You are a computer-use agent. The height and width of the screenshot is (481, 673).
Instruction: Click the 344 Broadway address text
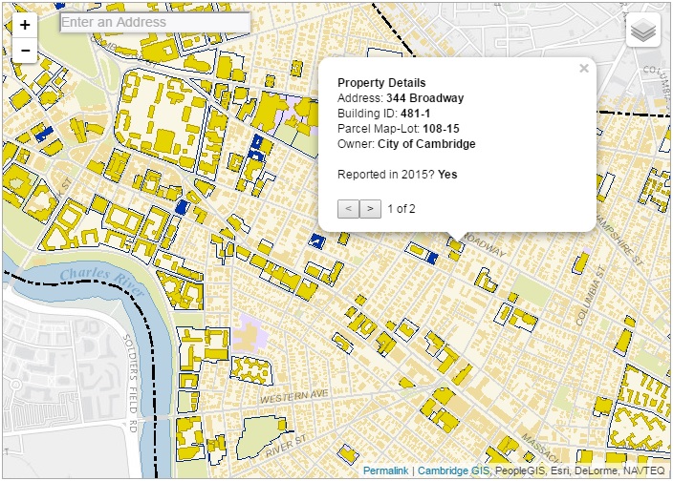click(x=424, y=98)
